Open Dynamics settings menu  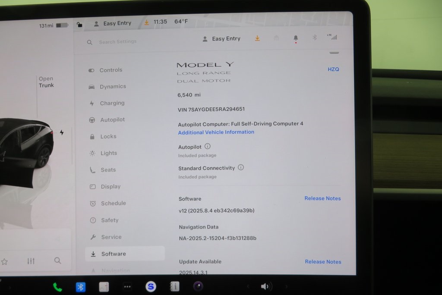[x=107, y=87]
